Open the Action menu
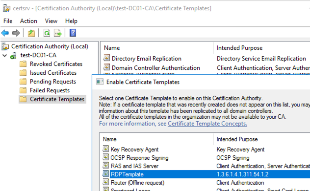Image resolution: width=310 pixels, height=191 pixels. 28,21
